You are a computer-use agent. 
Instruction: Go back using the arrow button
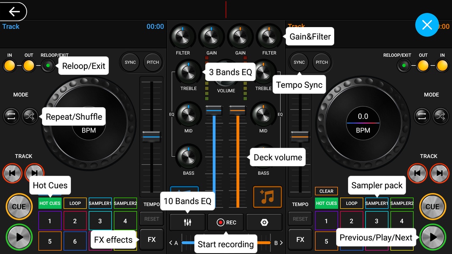pos(14,11)
